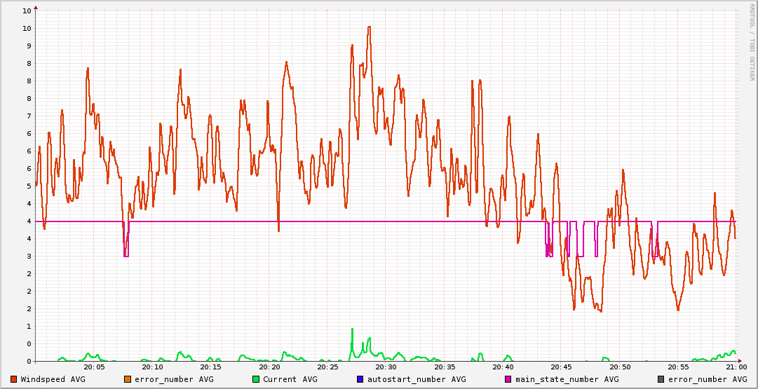Viewport: 758px width, 389px height.
Task: Select the main_state_number AVG legend label
Action: click(x=567, y=379)
